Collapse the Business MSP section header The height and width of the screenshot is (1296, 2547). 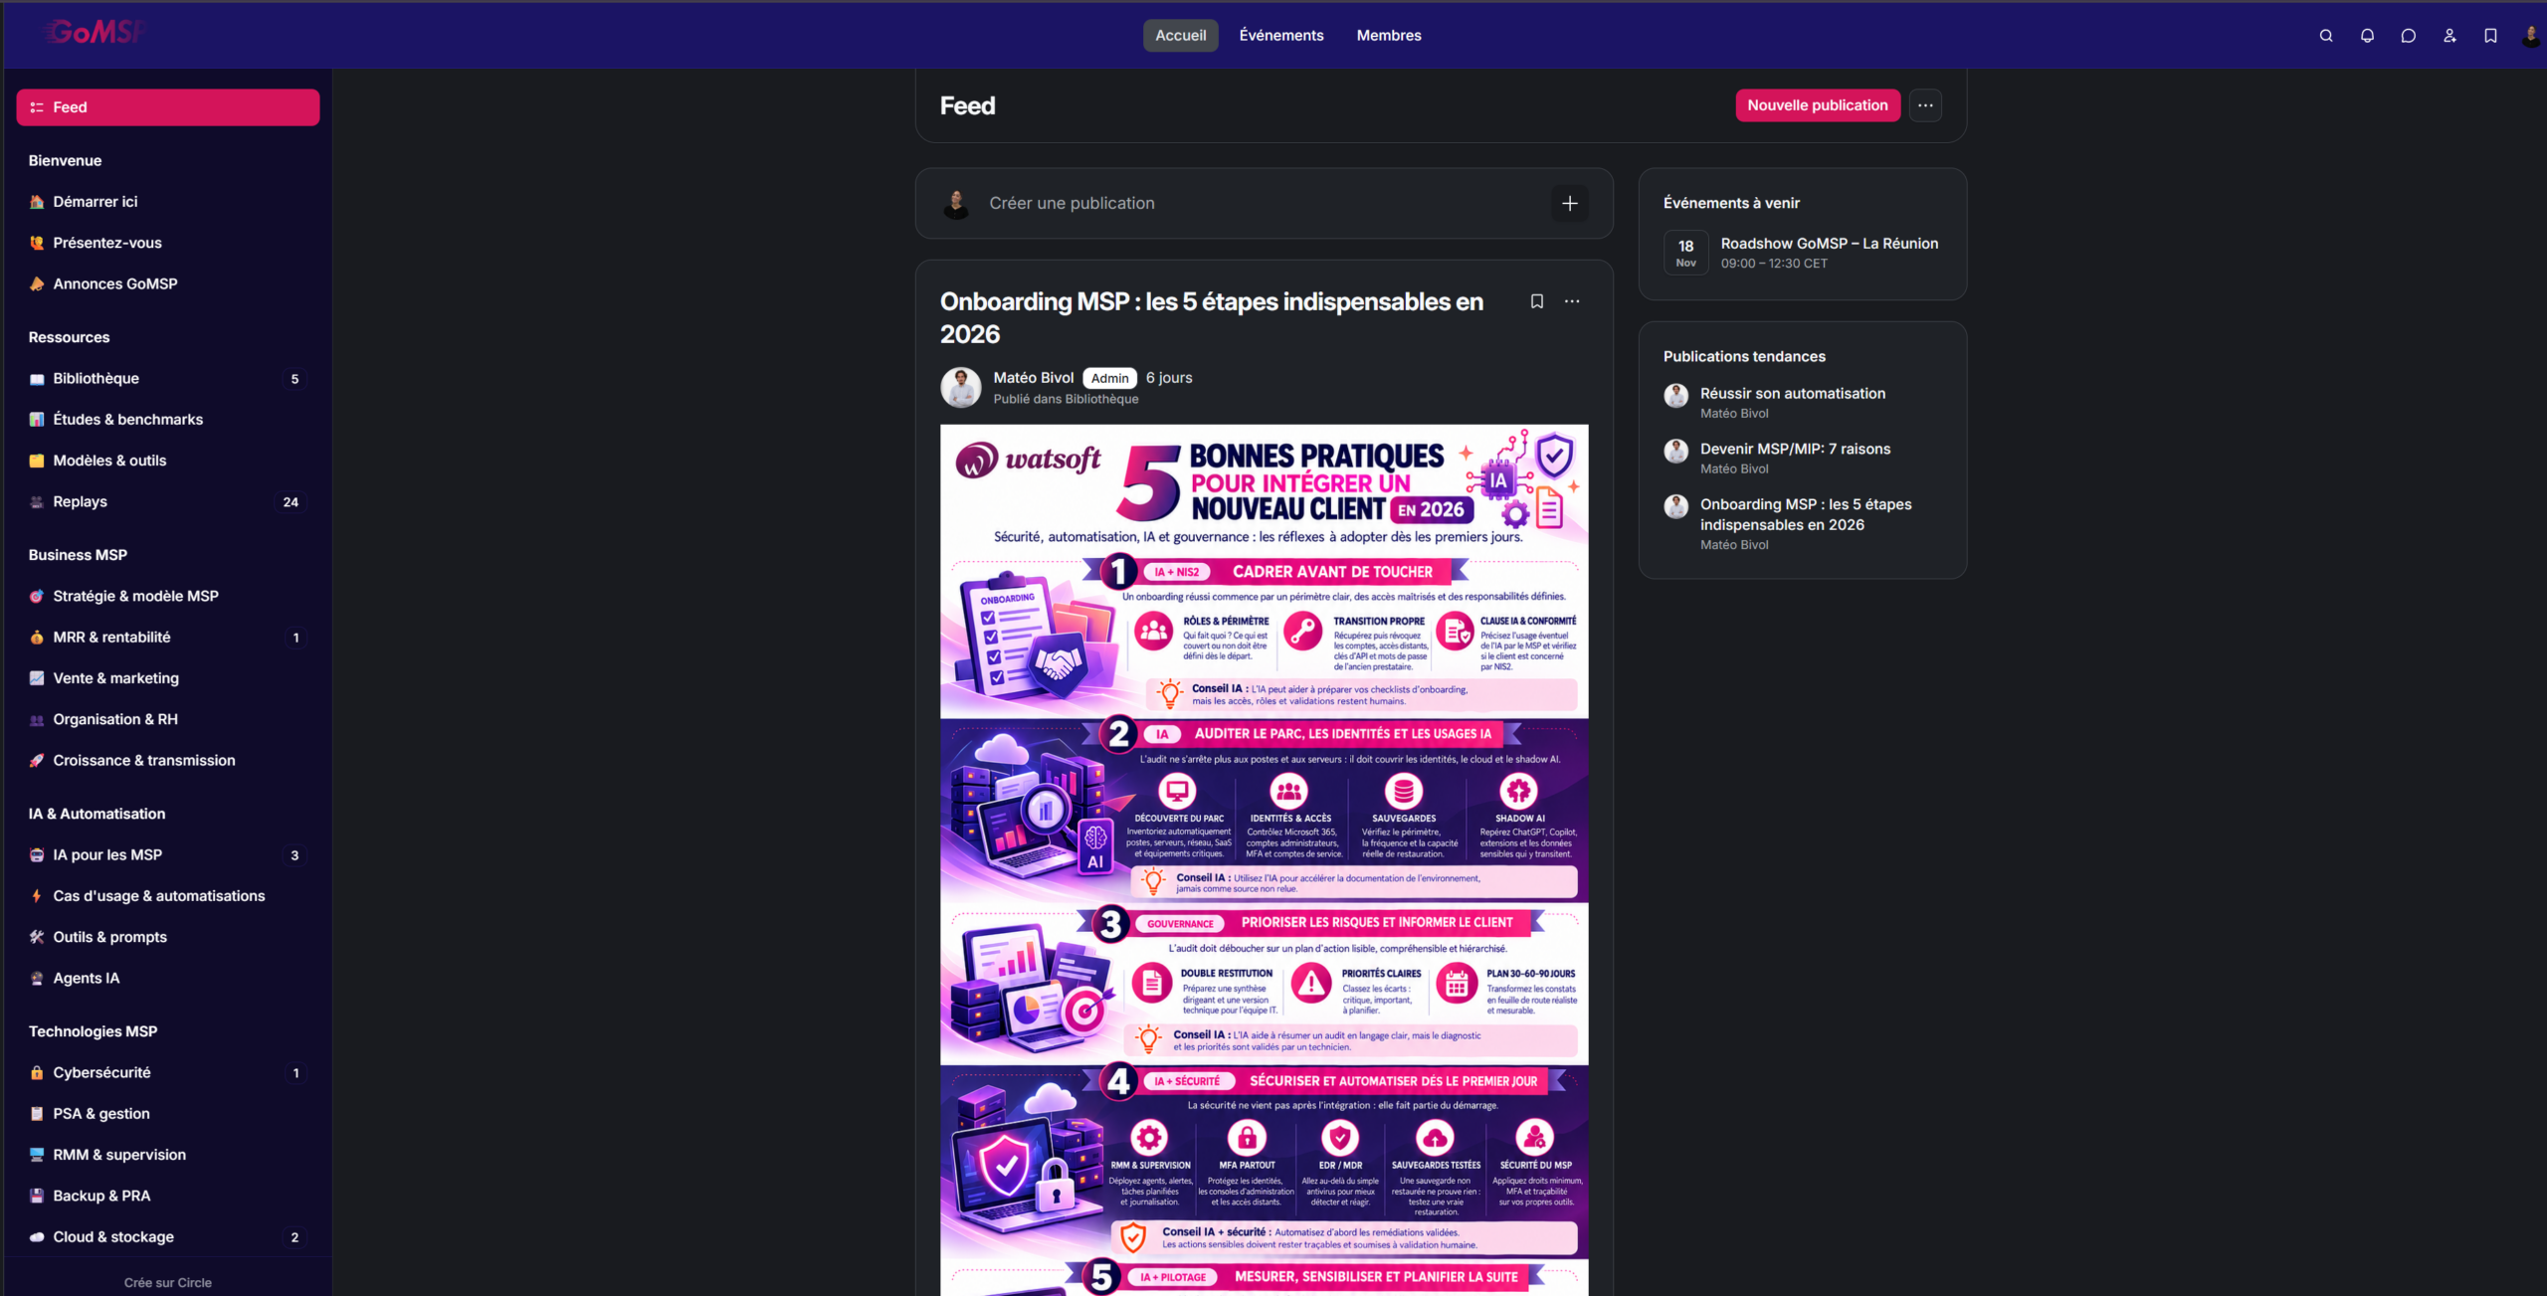point(78,555)
